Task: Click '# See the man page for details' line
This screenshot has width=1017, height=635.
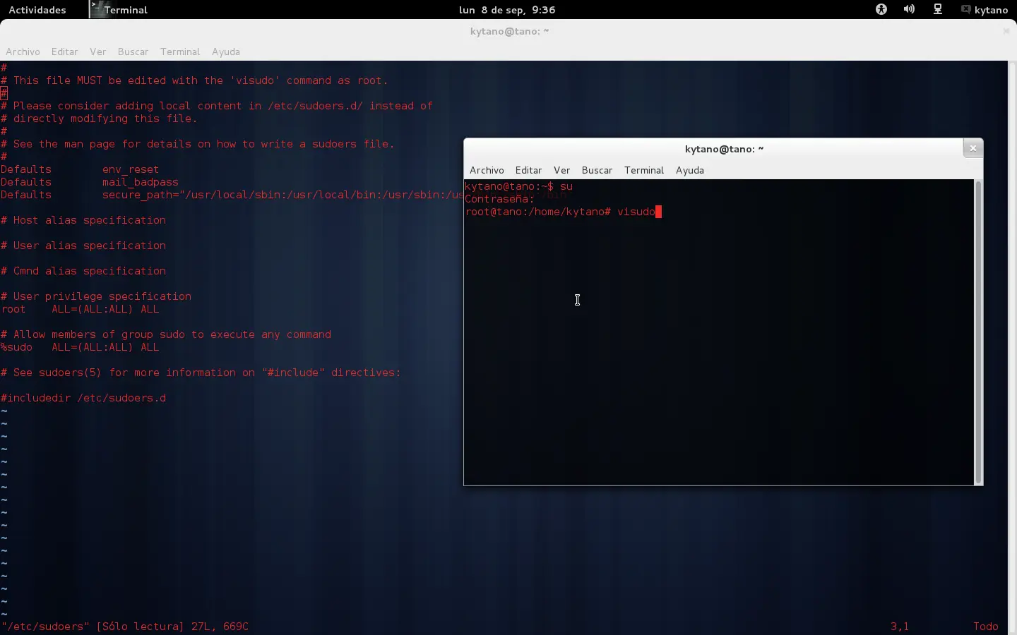Action: pos(198,144)
